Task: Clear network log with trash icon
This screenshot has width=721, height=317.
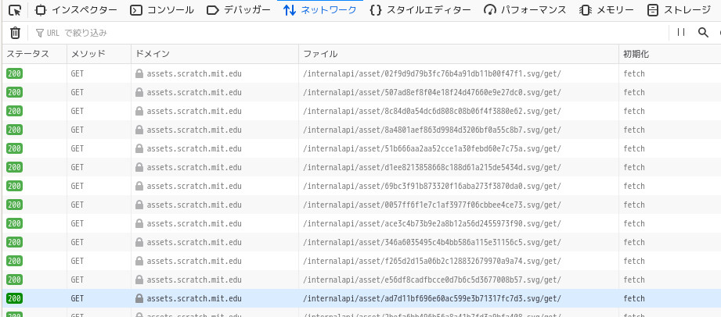Action: [x=15, y=33]
